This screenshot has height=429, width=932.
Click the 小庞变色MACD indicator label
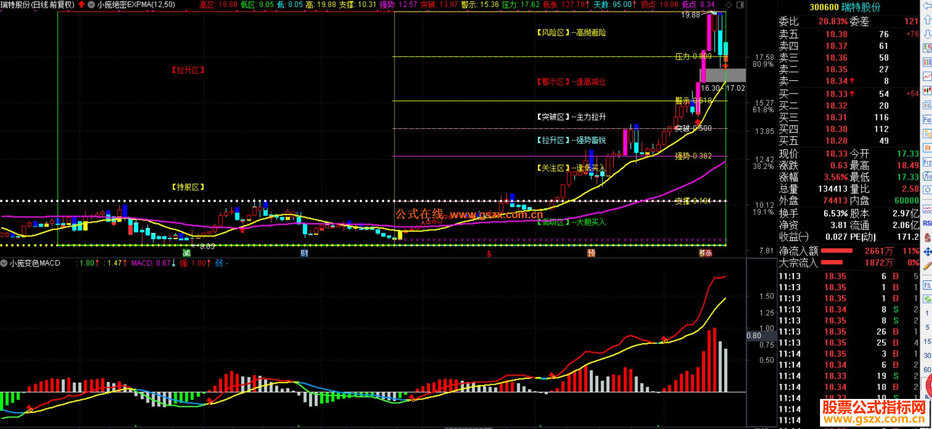[35, 264]
